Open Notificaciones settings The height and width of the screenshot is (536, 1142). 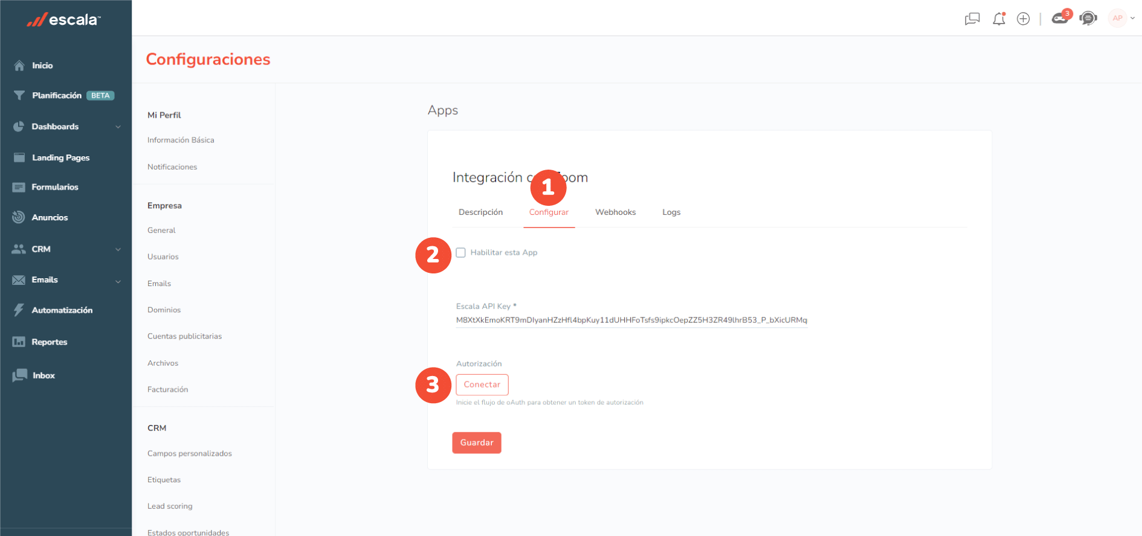pos(172,167)
